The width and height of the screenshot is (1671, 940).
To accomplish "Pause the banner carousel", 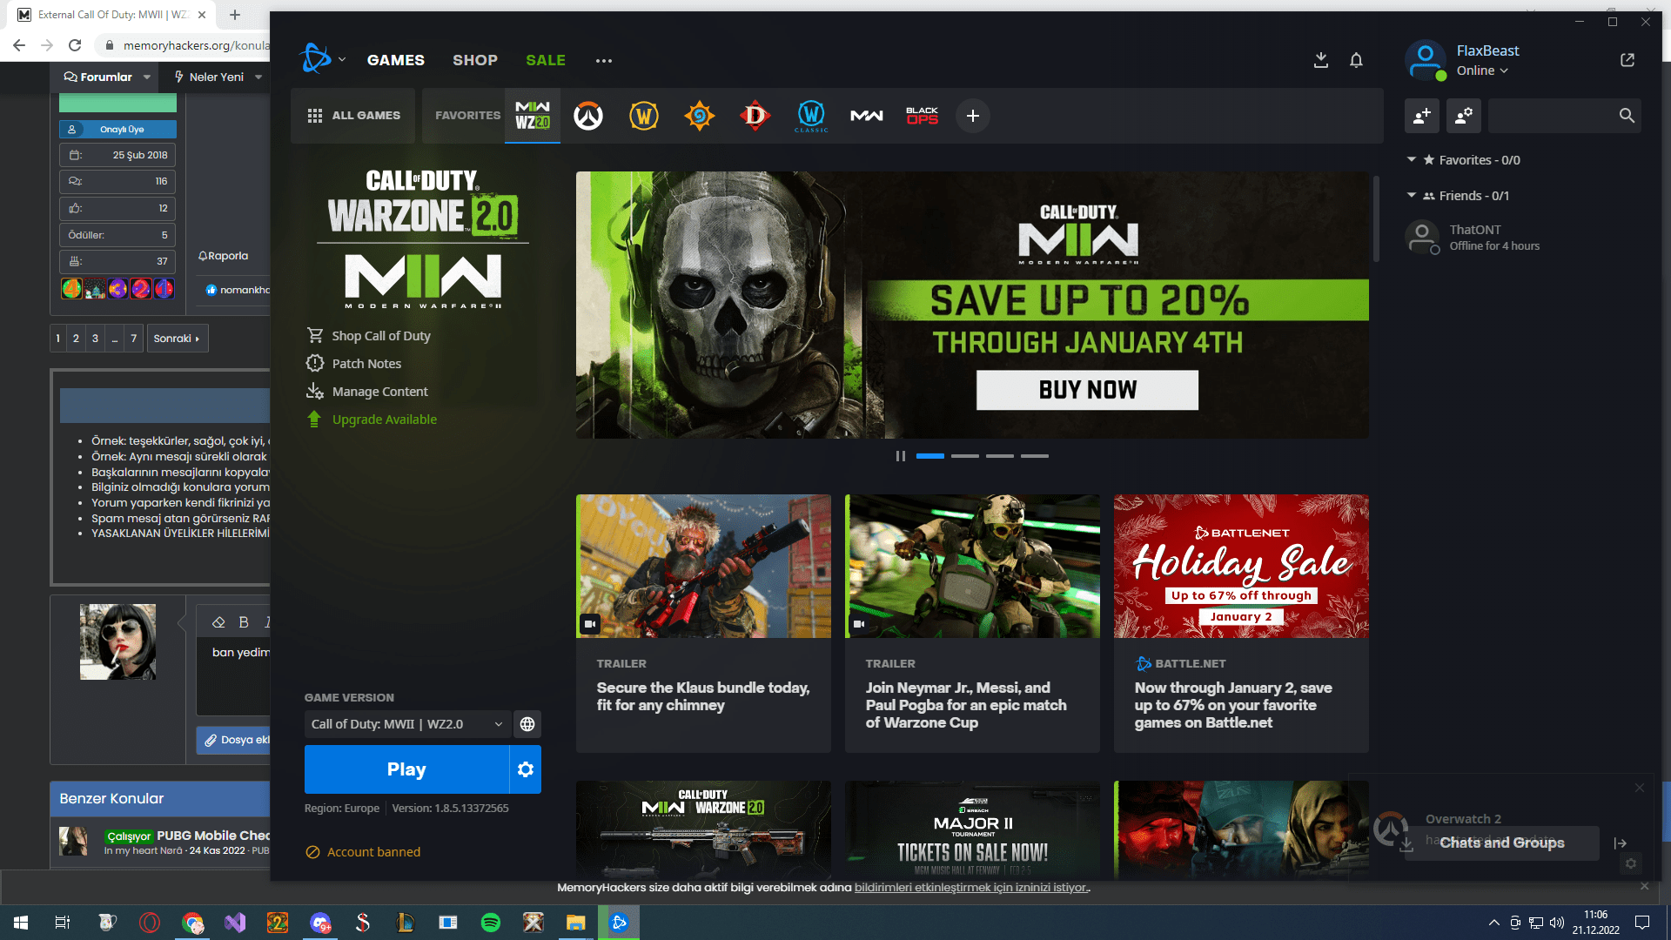I will point(901,456).
